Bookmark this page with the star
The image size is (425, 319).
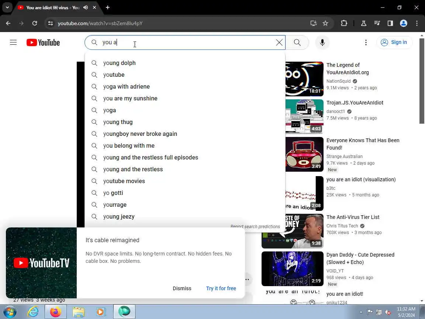(x=325, y=23)
